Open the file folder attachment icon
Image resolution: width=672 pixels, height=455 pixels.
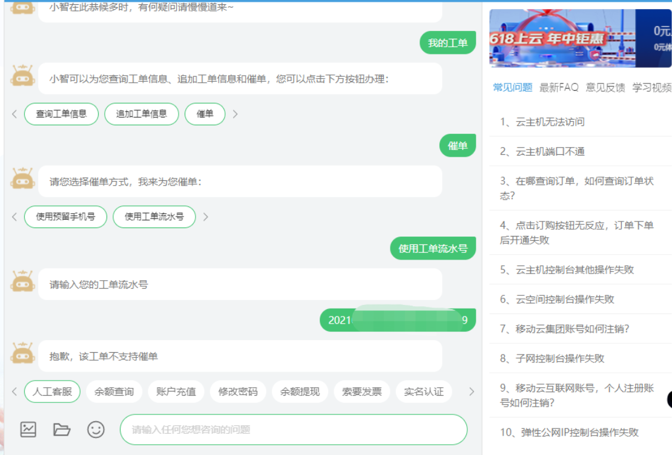coord(62,429)
